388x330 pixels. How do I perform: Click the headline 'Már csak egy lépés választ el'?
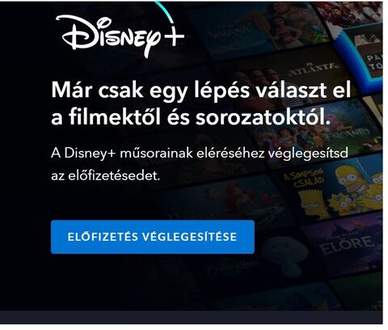(201, 91)
